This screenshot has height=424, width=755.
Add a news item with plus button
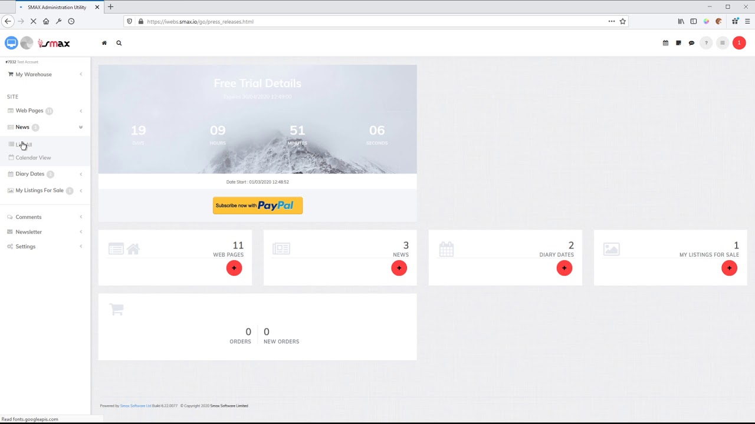pyautogui.click(x=399, y=268)
